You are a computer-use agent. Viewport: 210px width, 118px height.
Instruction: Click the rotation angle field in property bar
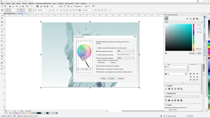pos(43,10)
